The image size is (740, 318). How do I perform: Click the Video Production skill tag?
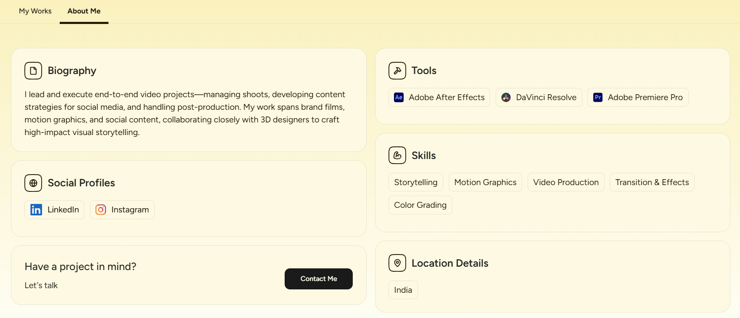pyautogui.click(x=566, y=182)
